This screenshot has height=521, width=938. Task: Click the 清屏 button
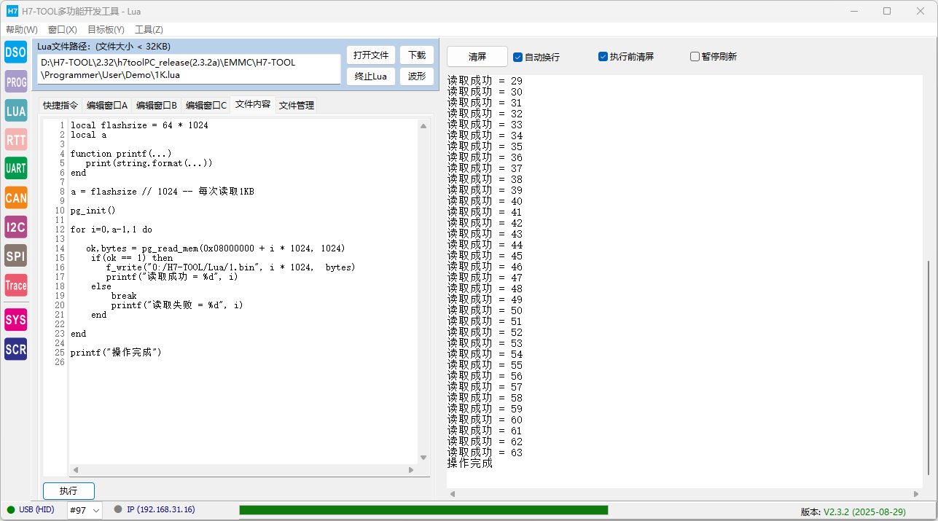point(477,57)
